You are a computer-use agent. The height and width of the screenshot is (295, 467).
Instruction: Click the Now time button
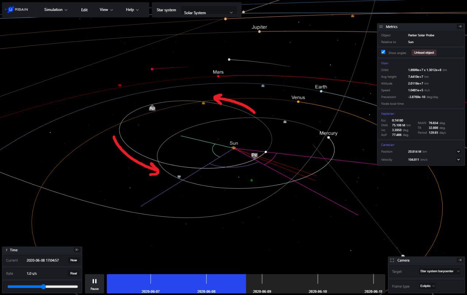(x=74, y=260)
